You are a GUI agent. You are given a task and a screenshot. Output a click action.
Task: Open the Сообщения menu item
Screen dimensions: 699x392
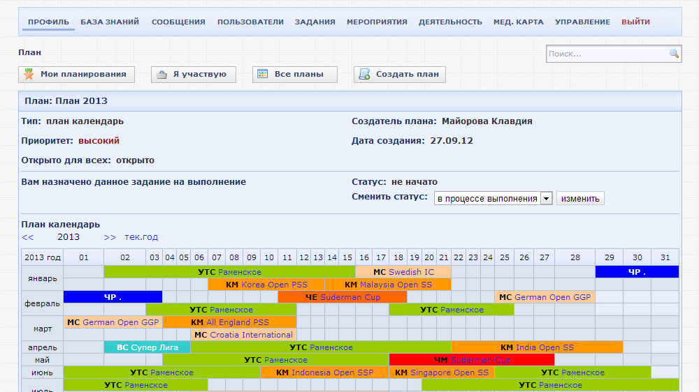(178, 22)
